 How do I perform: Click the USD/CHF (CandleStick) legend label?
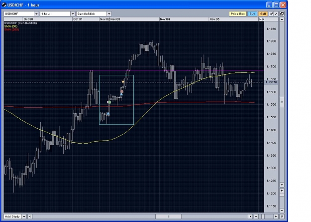(20, 23)
